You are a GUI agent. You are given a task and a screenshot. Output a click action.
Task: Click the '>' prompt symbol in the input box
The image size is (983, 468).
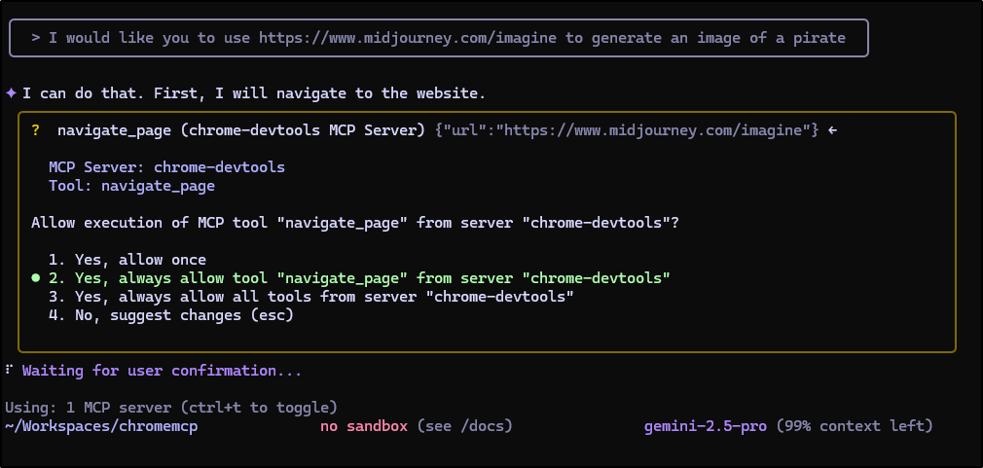tap(35, 38)
